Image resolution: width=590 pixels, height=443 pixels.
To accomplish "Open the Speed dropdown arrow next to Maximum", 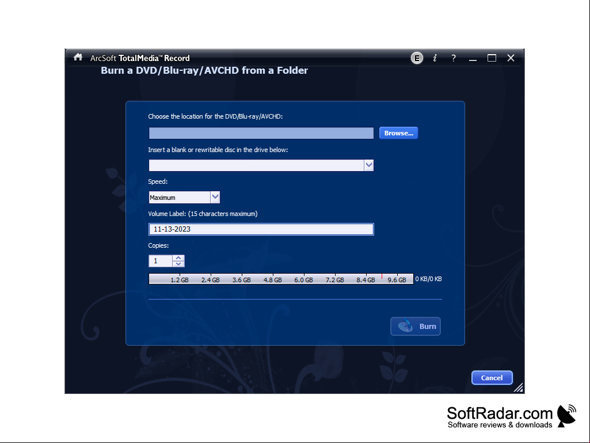I will (215, 197).
